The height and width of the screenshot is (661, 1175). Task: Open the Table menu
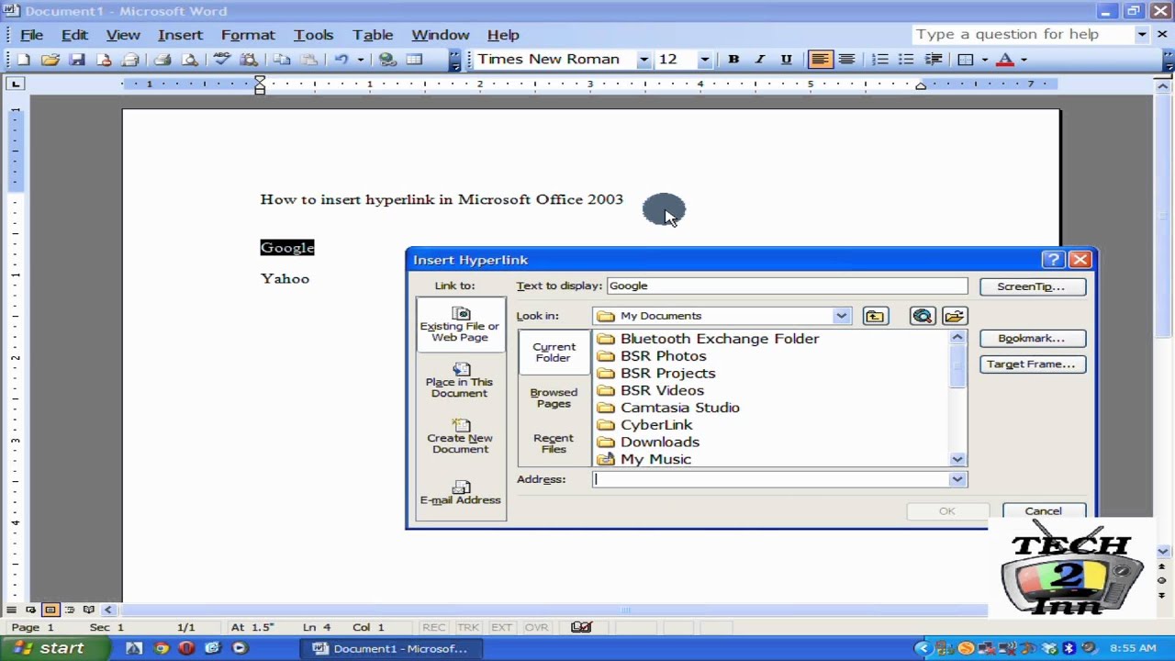click(x=373, y=35)
